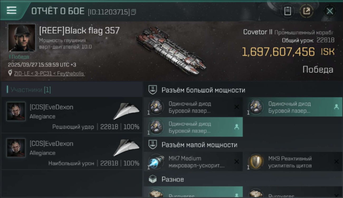Open EveDexon's portrait in the Наибольший урон row
The height and width of the screenshot is (198, 343).
click(x=16, y=148)
